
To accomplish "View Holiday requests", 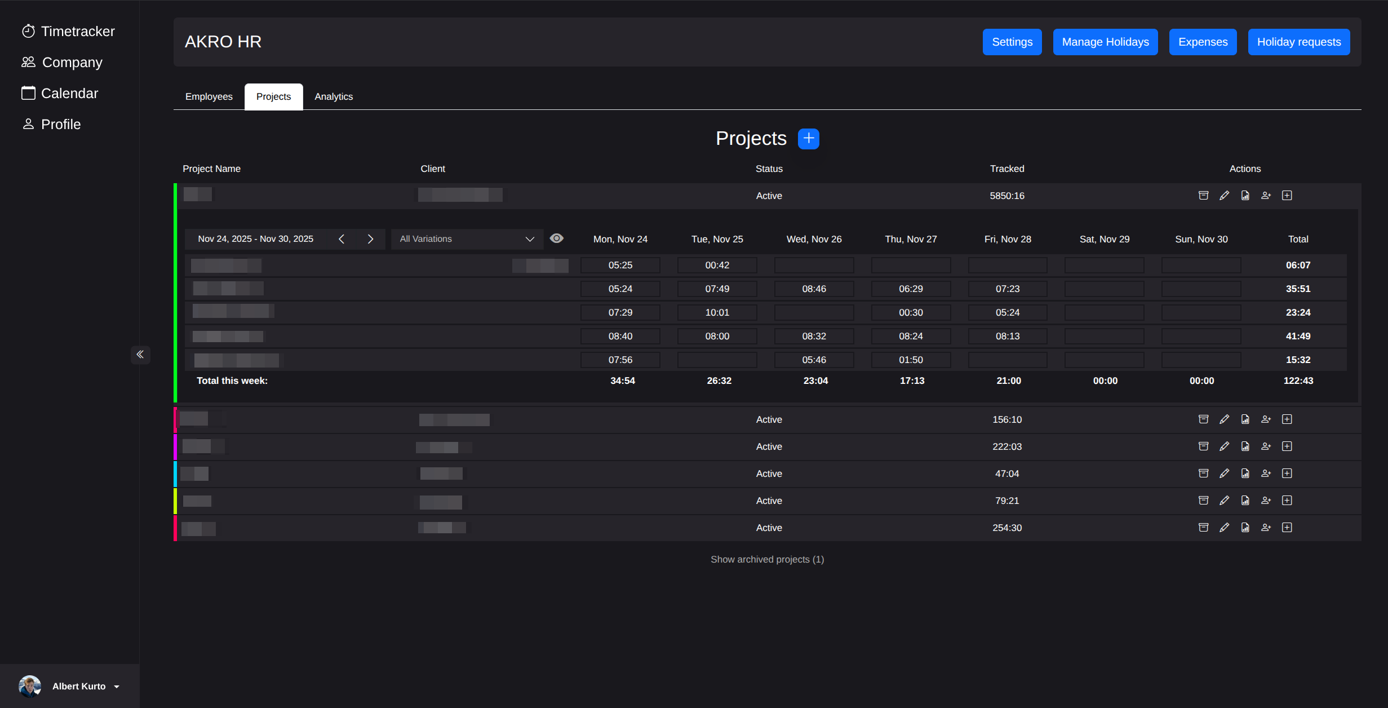I will 1298,42.
